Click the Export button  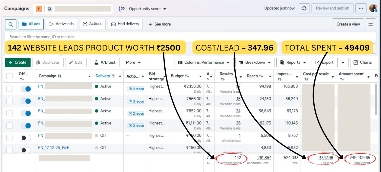(325, 62)
